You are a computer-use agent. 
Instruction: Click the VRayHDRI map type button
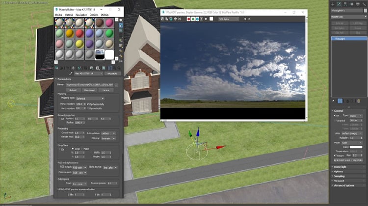tap(112, 74)
